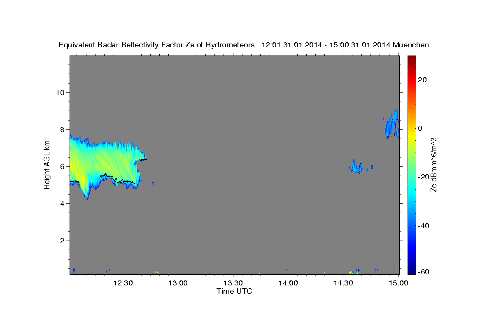Click the '13:30' time tick label
This screenshot has width=494, height=329.
[233, 283]
